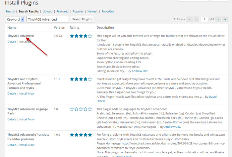Open author Andrew Ozz link in first row

[140, 71]
